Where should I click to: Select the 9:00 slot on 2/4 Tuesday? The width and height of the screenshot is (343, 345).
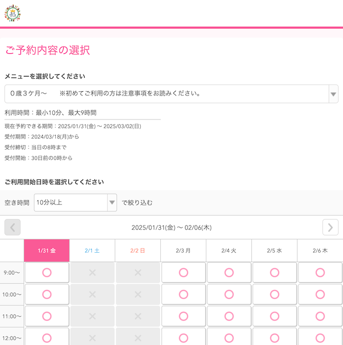click(229, 273)
